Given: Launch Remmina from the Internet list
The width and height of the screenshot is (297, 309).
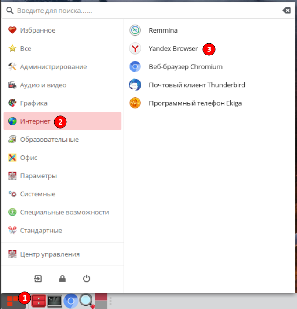Looking at the screenshot, I should point(209,30).
